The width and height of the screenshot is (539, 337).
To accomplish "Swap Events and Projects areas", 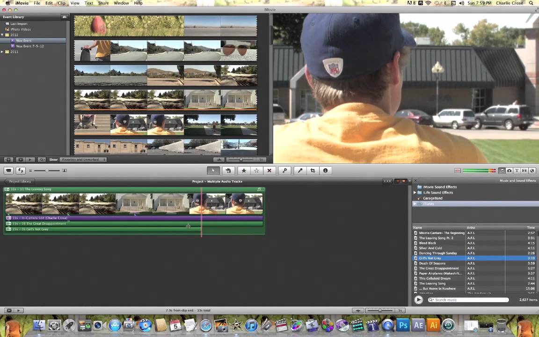I will 21,170.
